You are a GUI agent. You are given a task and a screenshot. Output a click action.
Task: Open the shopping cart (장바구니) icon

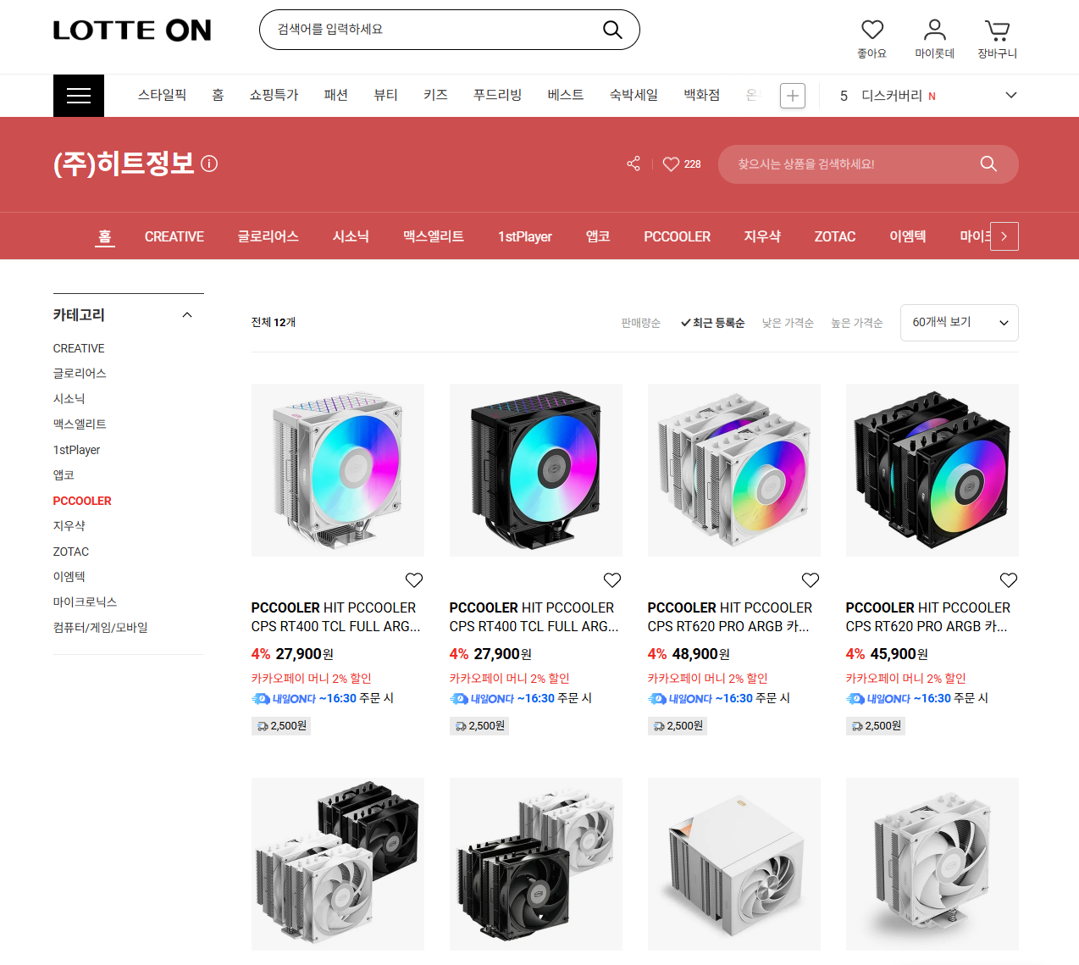[997, 31]
